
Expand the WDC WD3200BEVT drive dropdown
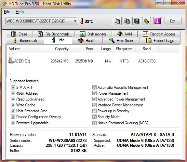tap(42, 21)
